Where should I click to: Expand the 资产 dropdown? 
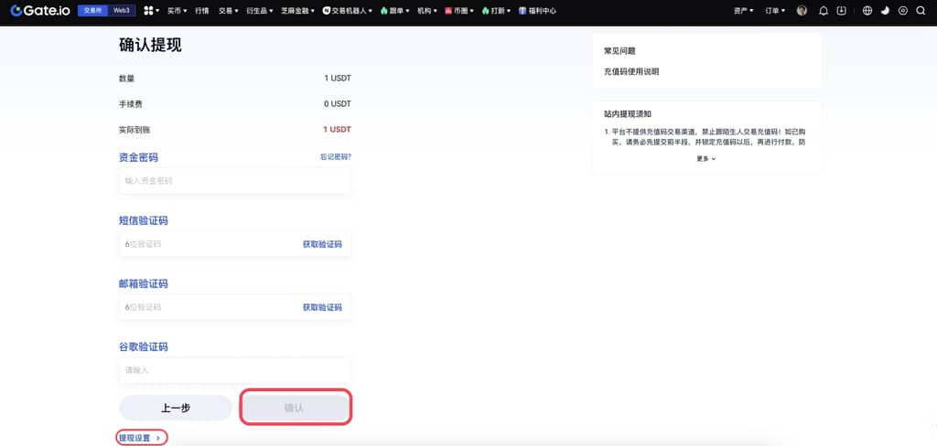pyautogui.click(x=743, y=11)
